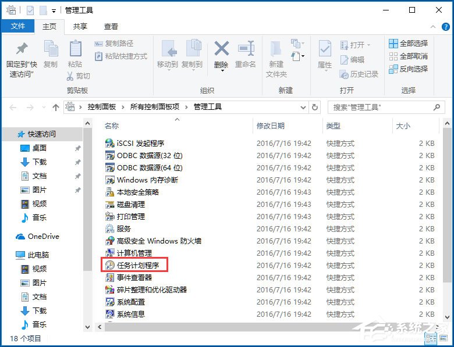This screenshot has height=347, width=454.
Task: Collapse the ribbon using the chevron arrow
Action: pos(432,27)
